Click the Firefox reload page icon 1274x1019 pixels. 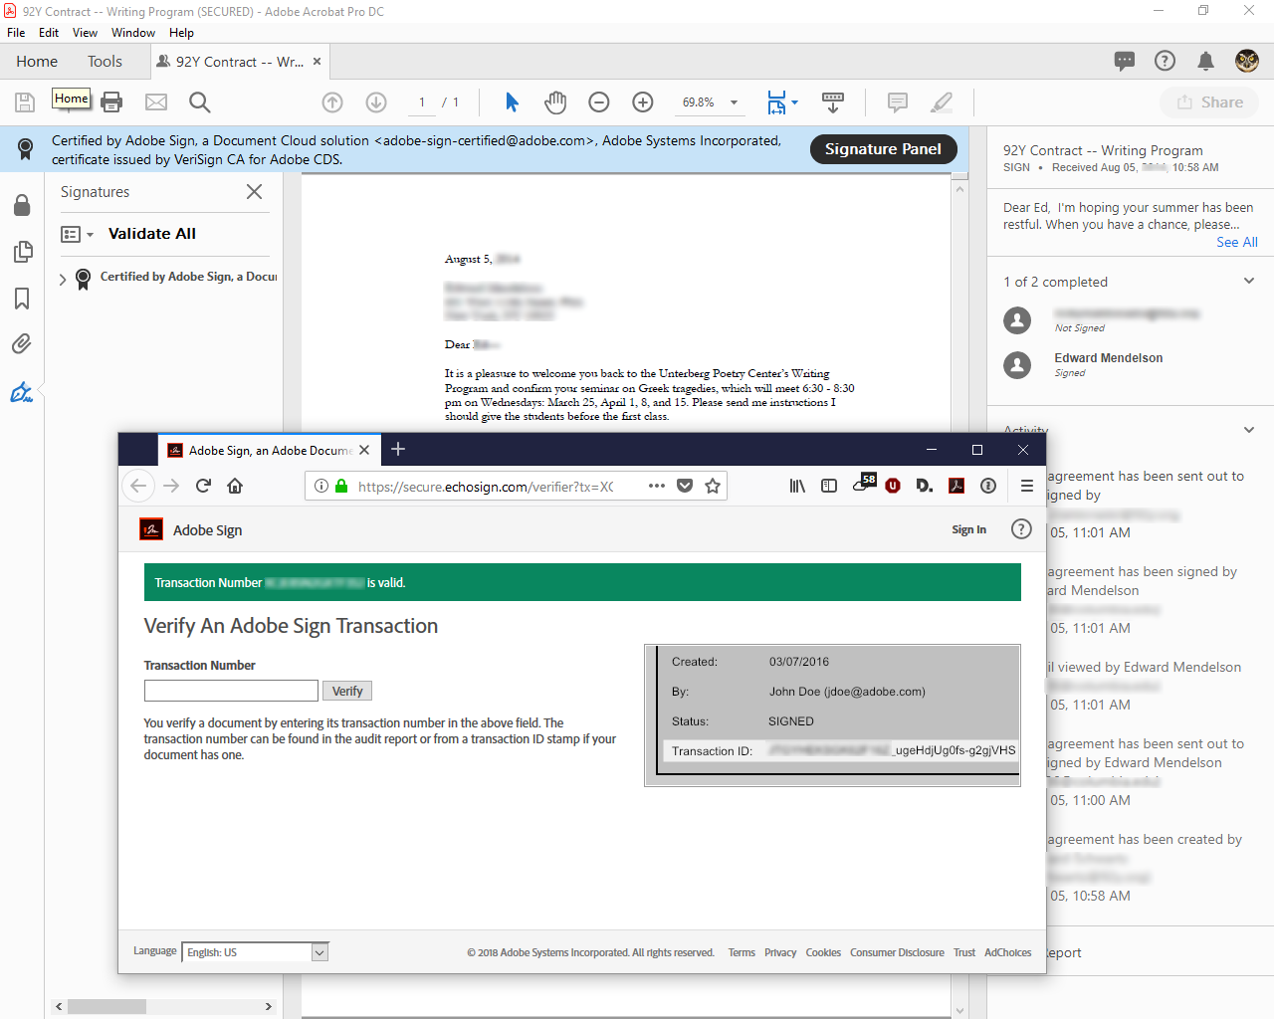(203, 486)
